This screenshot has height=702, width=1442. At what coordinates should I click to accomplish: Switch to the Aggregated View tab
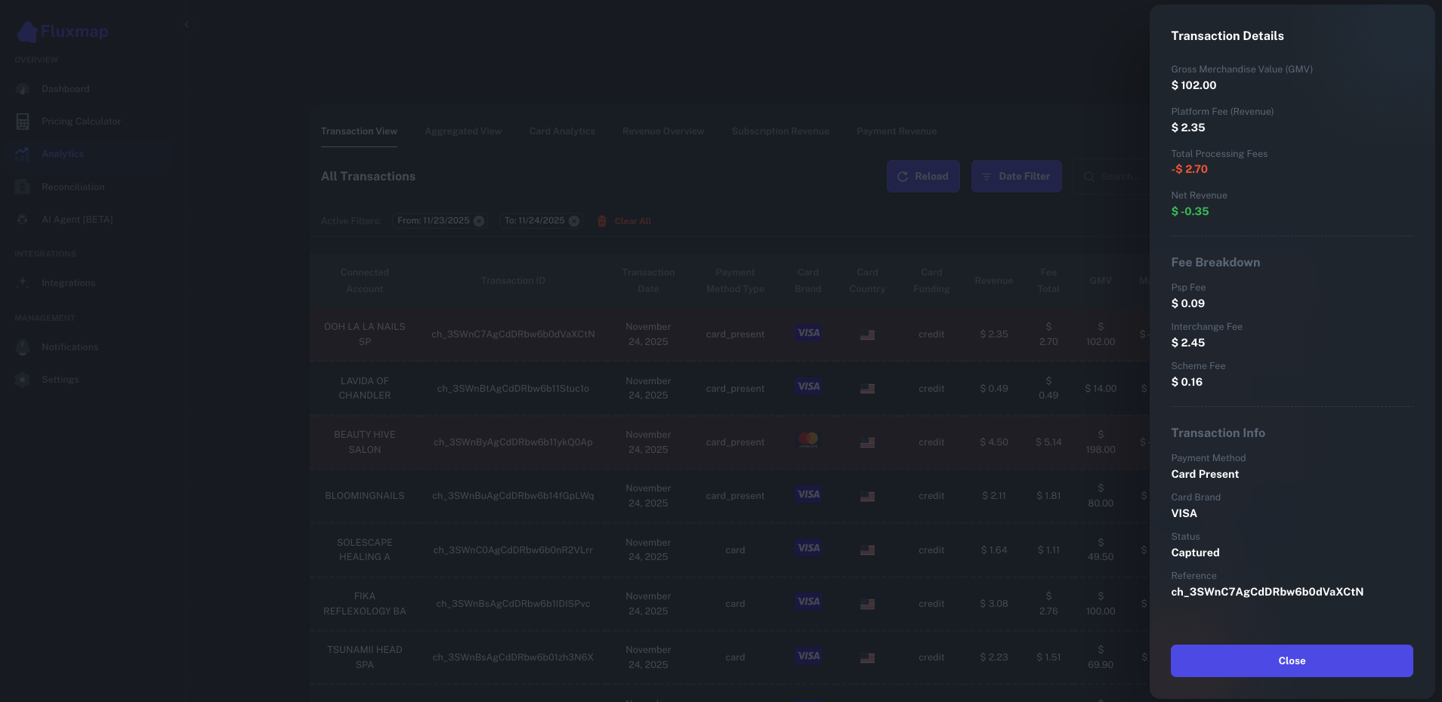[463, 131]
